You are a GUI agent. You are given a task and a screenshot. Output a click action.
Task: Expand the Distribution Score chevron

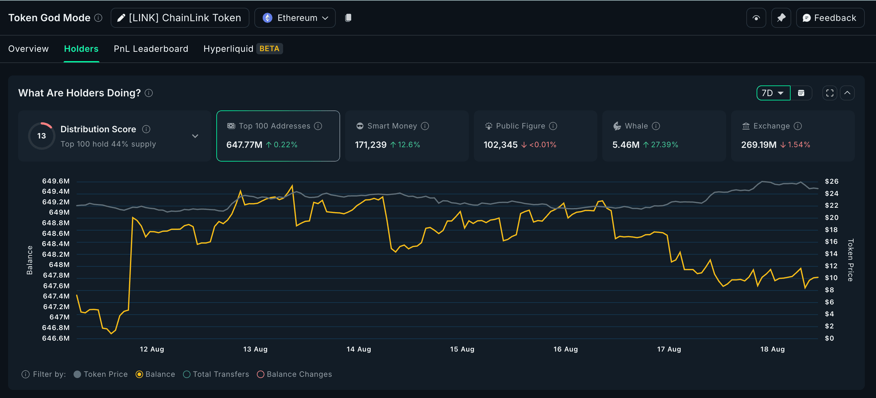195,136
